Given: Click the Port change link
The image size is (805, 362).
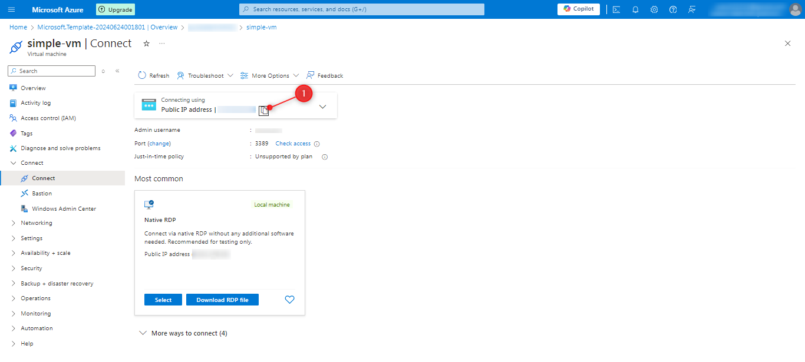Looking at the screenshot, I should tap(159, 144).
